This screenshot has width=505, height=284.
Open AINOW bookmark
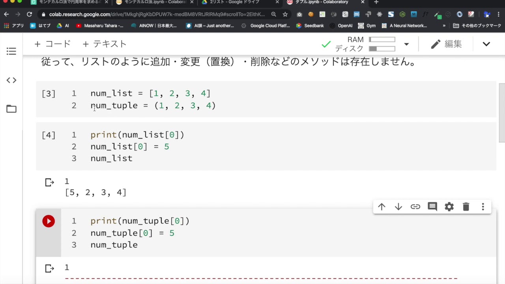point(154,26)
